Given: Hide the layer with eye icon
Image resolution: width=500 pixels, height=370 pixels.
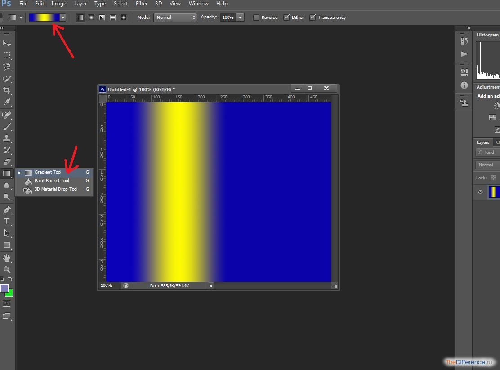Looking at the screenshot, I should tap(480, 192).
